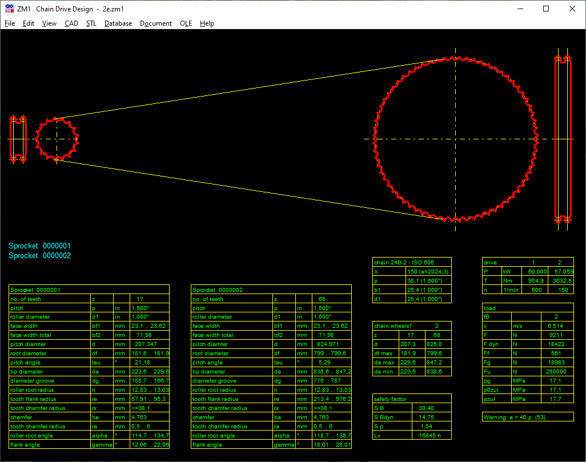Open the View menu
Screen dimensions: 586x462
49,23
